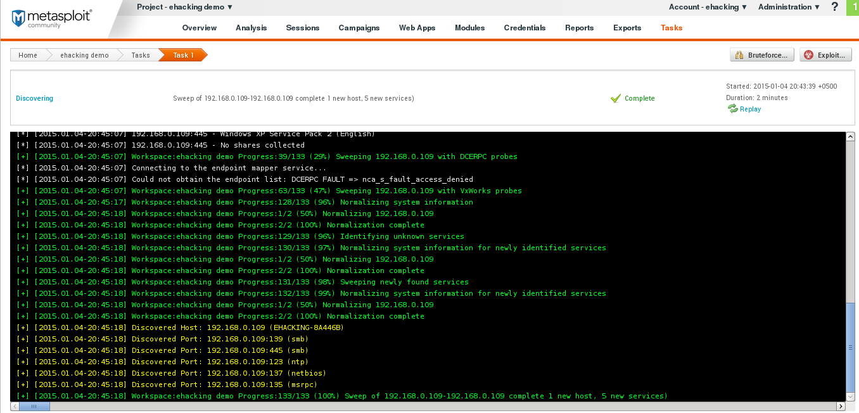
Task: Select the Sessions tab
Action: tap(302, 28)
